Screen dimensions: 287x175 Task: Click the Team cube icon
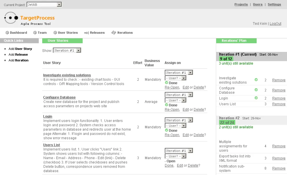[35, 33]
